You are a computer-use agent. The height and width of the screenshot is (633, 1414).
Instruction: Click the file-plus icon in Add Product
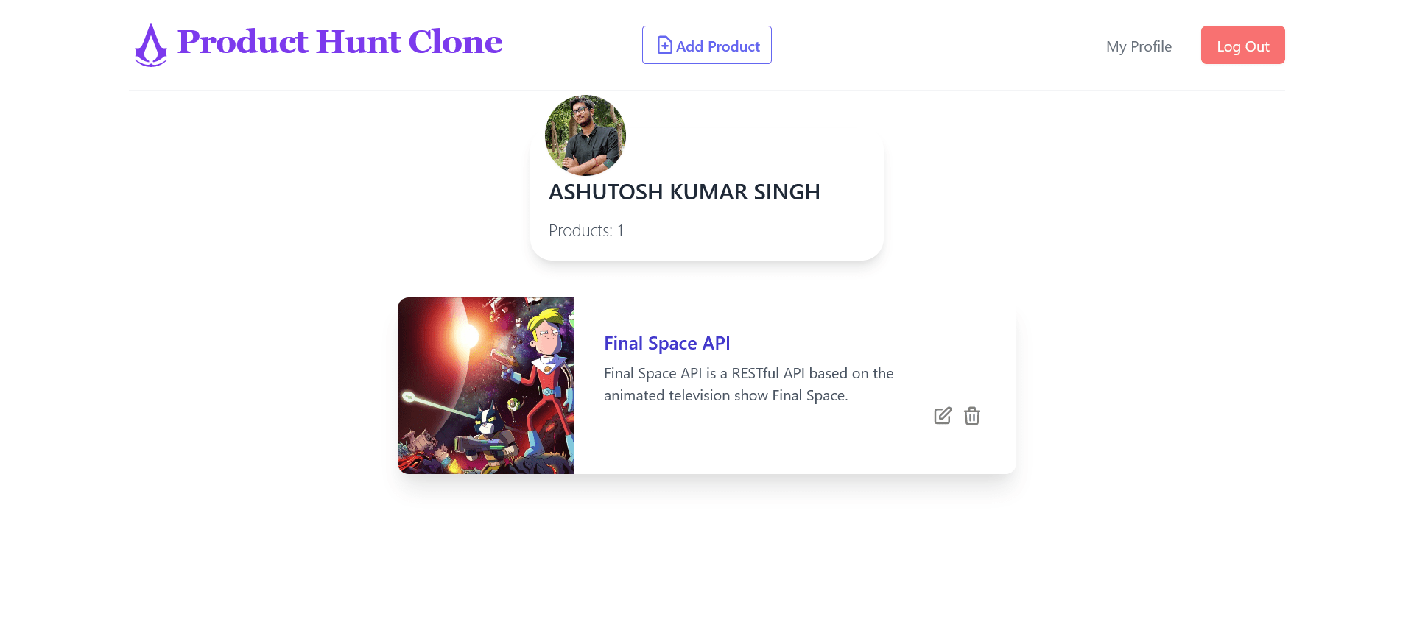664,46
